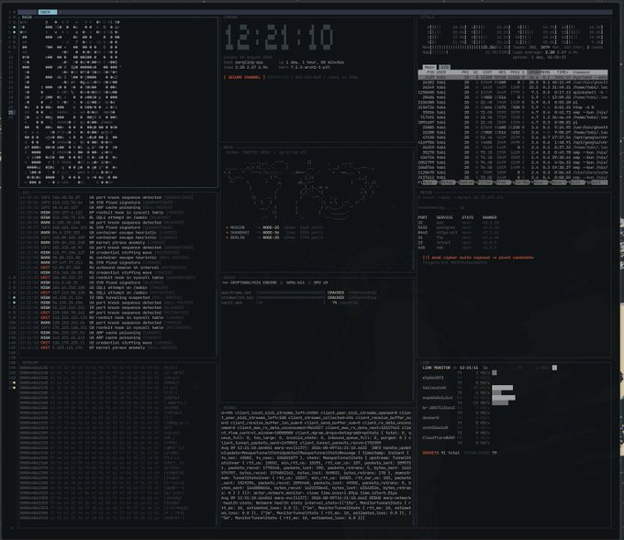The image size is (624, 540).
Task: Select the port 445 row
Action: click(x=459, y=248)
